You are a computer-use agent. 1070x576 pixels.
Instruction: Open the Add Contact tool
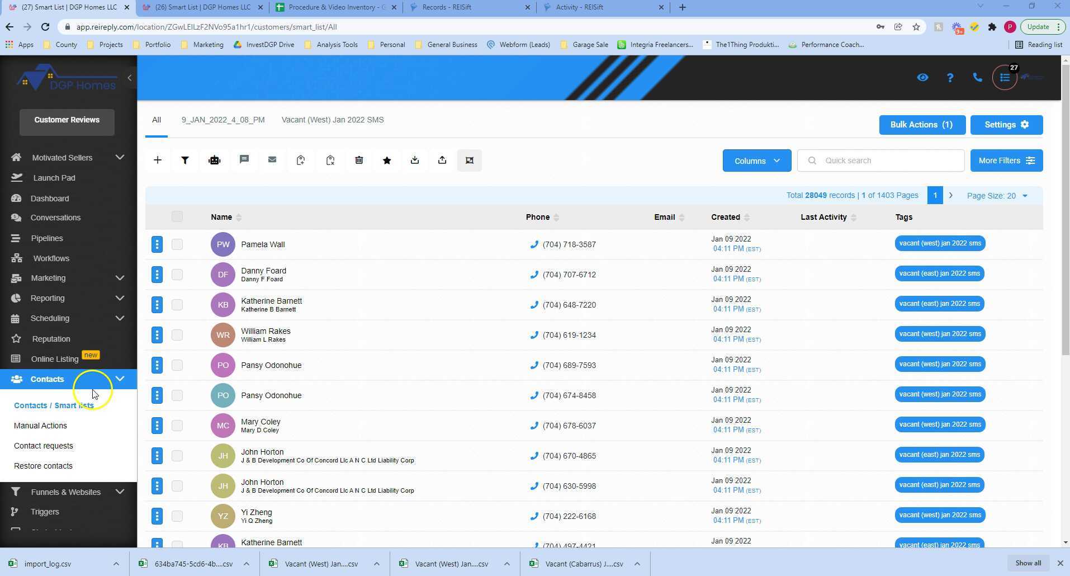[157, 160]
